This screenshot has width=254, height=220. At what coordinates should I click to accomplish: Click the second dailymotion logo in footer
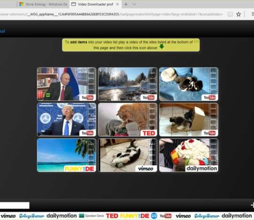pos(237,216)
